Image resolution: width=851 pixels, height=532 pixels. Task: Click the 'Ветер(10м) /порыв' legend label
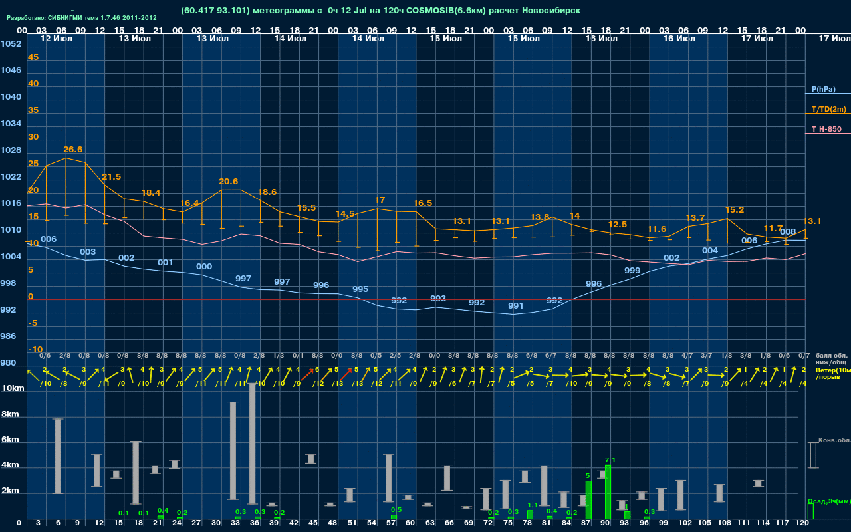[833, 373]
